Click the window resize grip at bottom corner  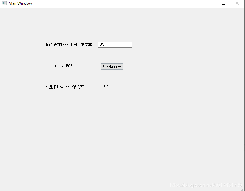[x=242, y=189]
